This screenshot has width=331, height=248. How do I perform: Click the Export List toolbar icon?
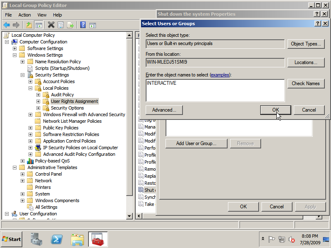pyautogui.click(x=70, y=25)
